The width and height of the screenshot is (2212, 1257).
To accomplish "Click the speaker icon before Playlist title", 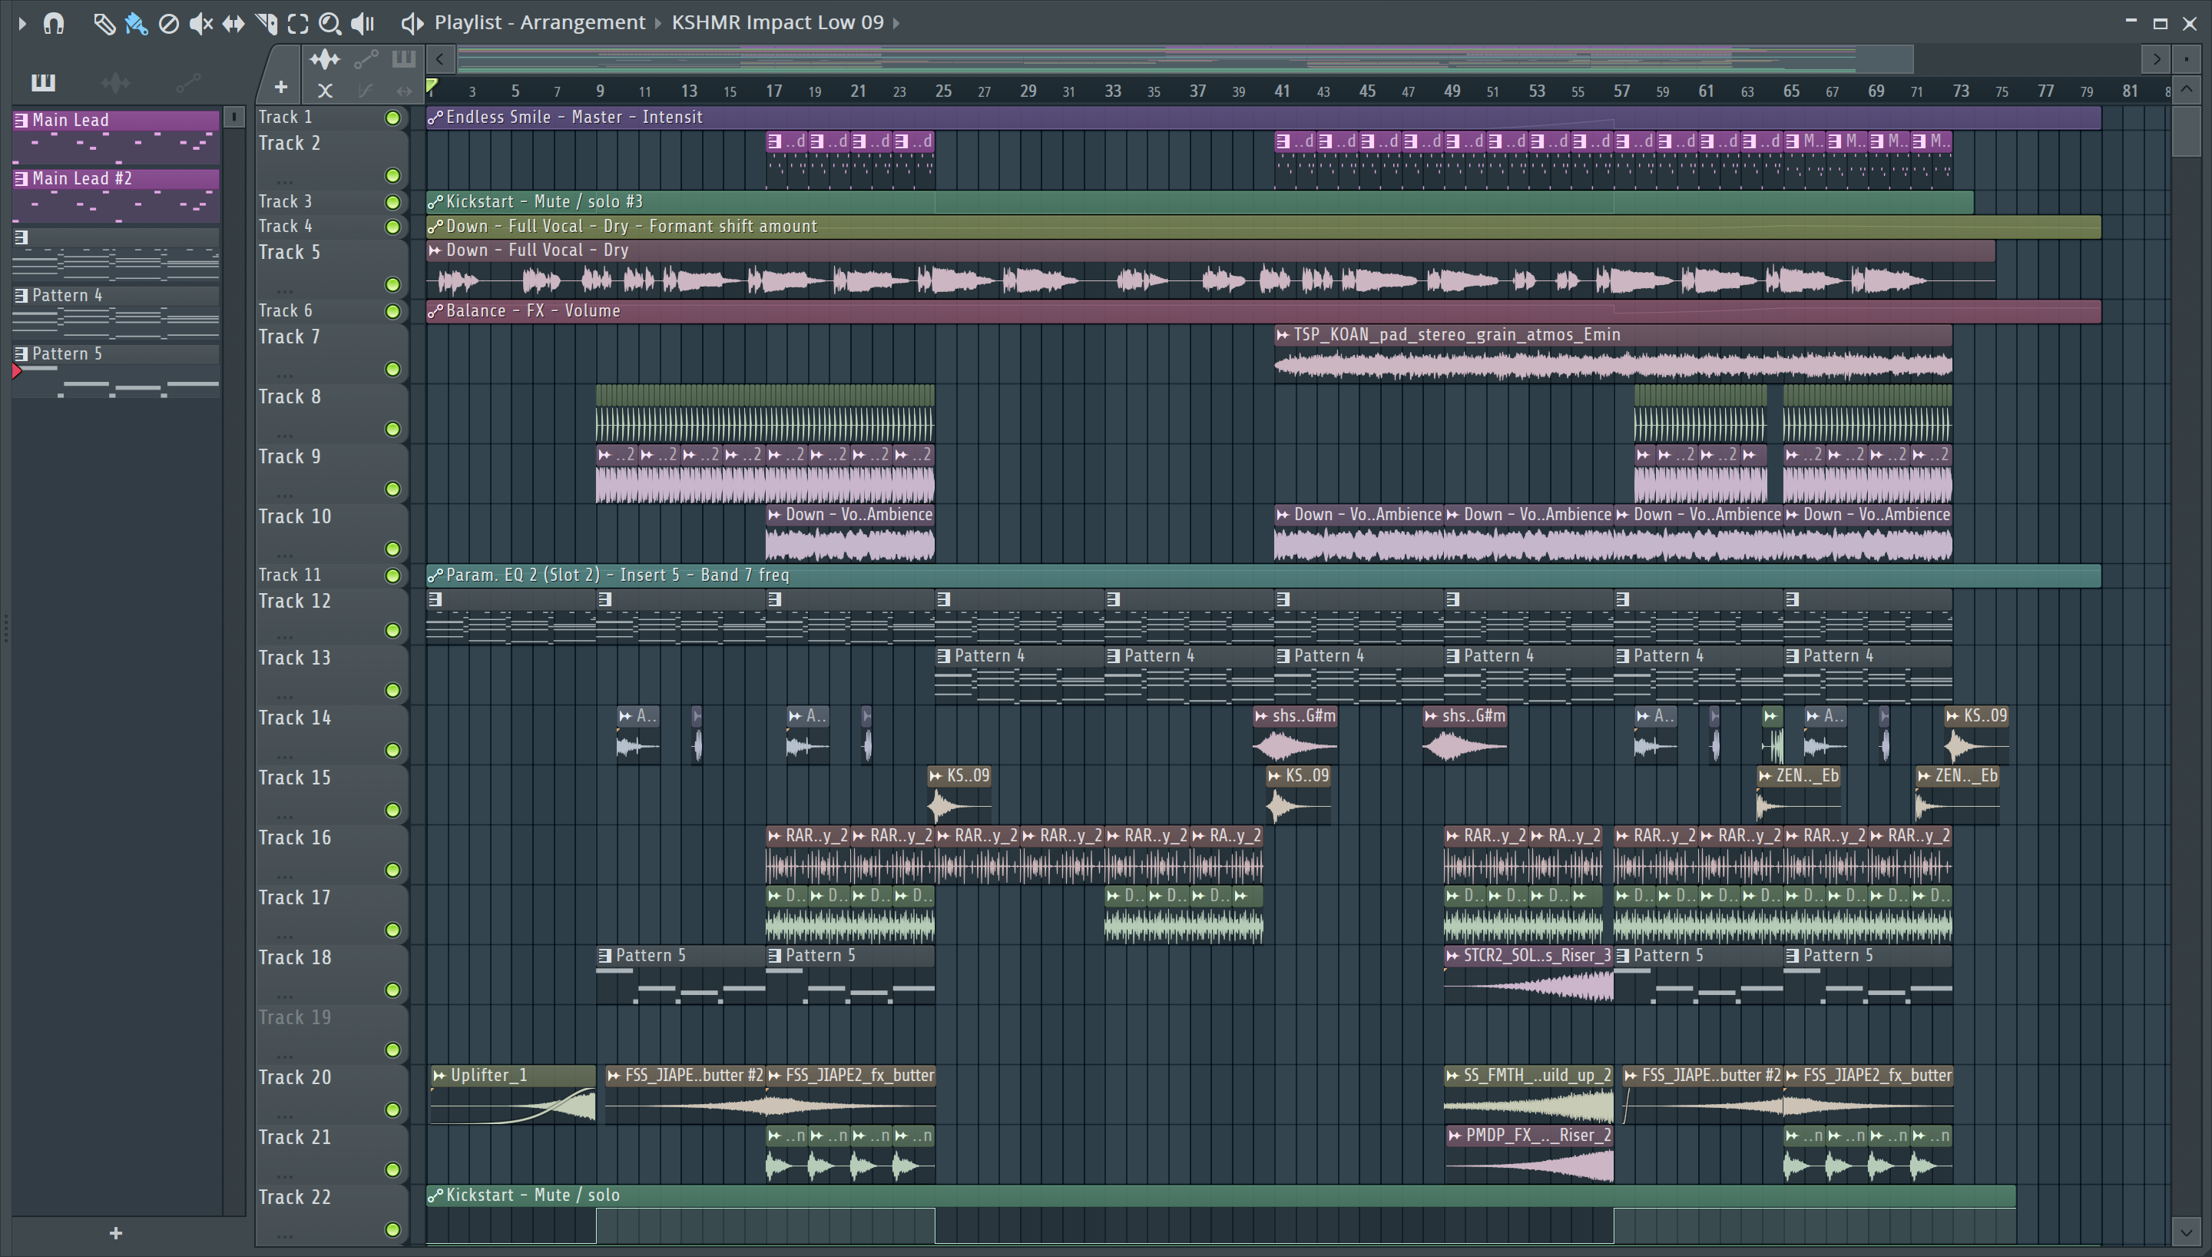I will click(412, 23).
